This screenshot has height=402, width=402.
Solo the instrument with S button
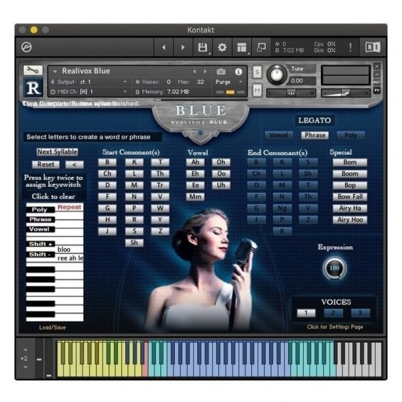tap(257, 72)
